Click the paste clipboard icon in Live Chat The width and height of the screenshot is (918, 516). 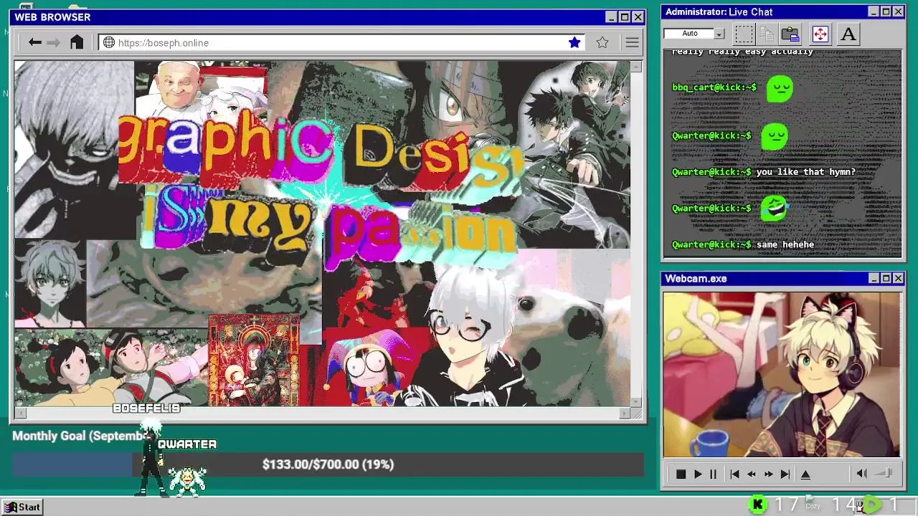[790, 34]
